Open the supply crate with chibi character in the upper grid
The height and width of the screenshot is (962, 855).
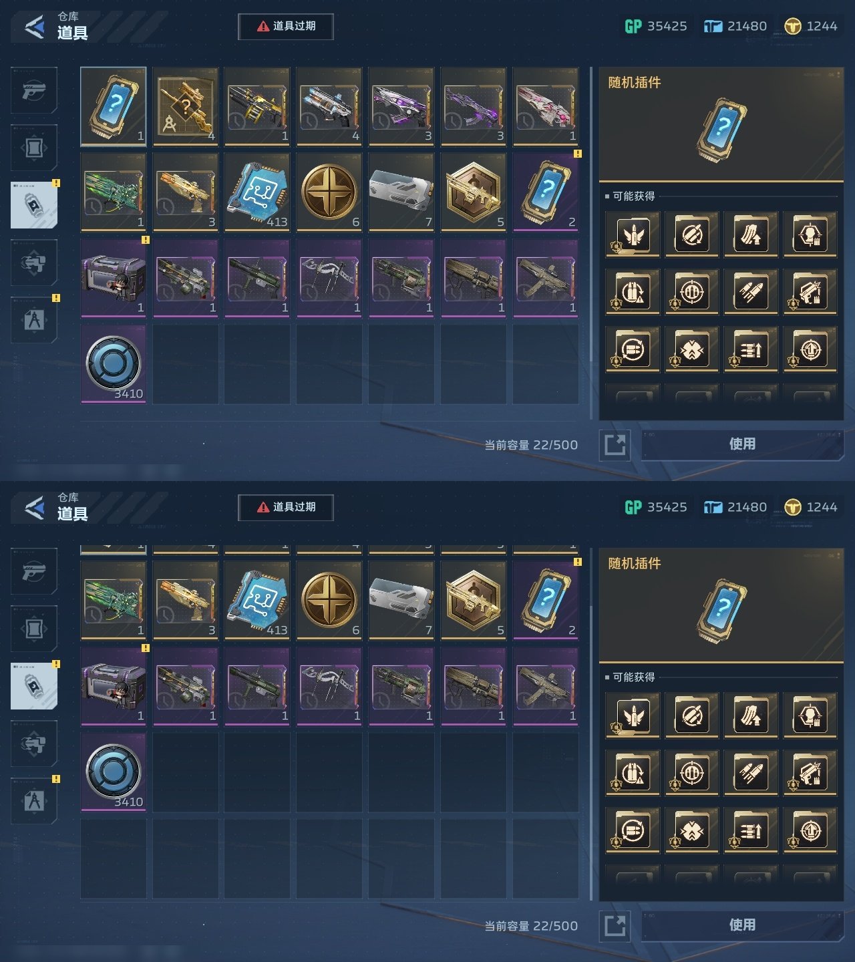pyautogui.click(x=114, y=278)
